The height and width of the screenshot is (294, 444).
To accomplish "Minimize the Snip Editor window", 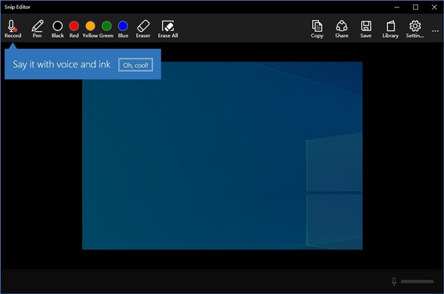I will (x=397, y=7).
